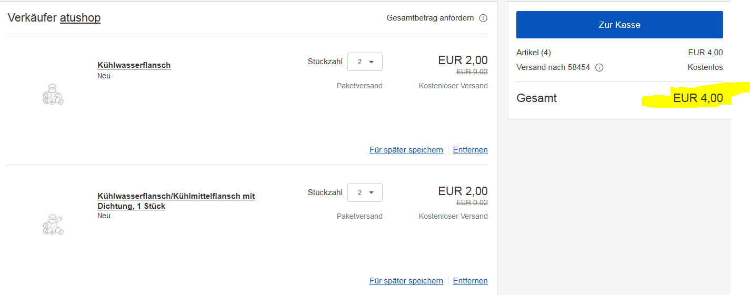Click the Gesamtbetrag anfordern text

[x=430, y=18]
